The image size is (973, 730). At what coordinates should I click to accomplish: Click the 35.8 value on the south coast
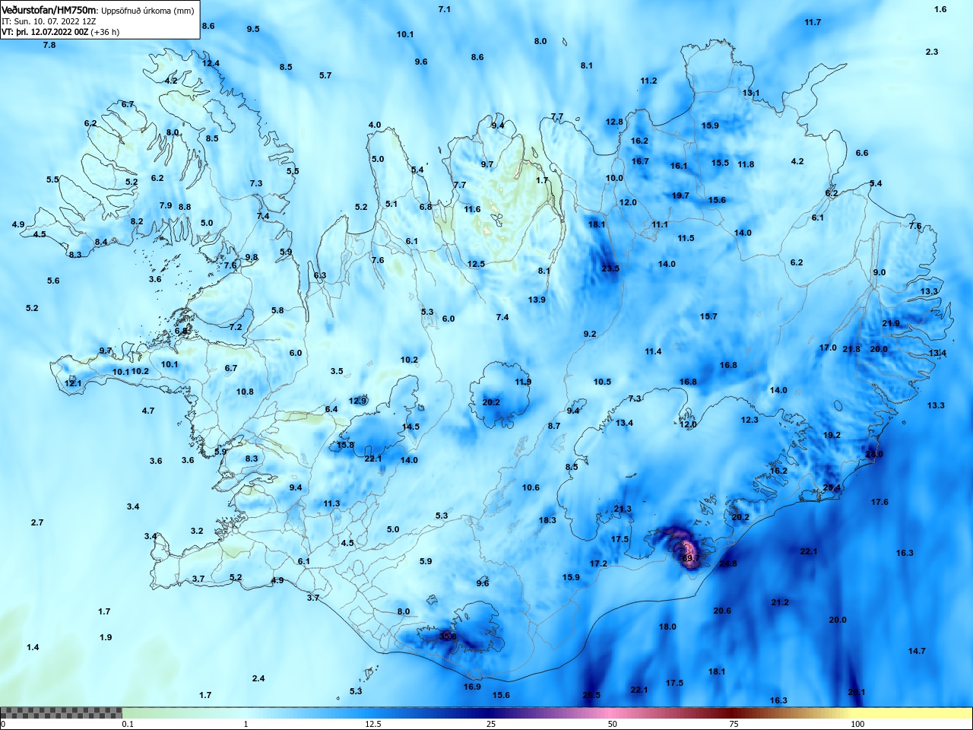pyautogui.click(x=448, y=636)
